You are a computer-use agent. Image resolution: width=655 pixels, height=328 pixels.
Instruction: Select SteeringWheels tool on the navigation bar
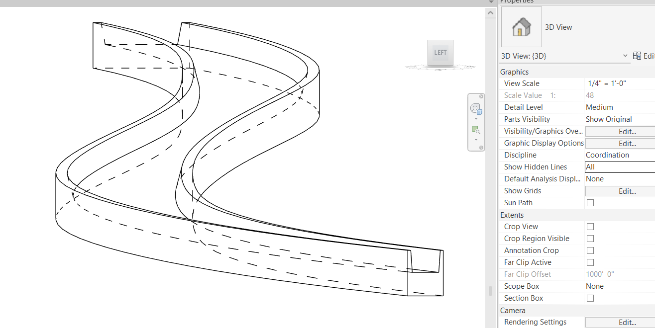click(476, 108)
